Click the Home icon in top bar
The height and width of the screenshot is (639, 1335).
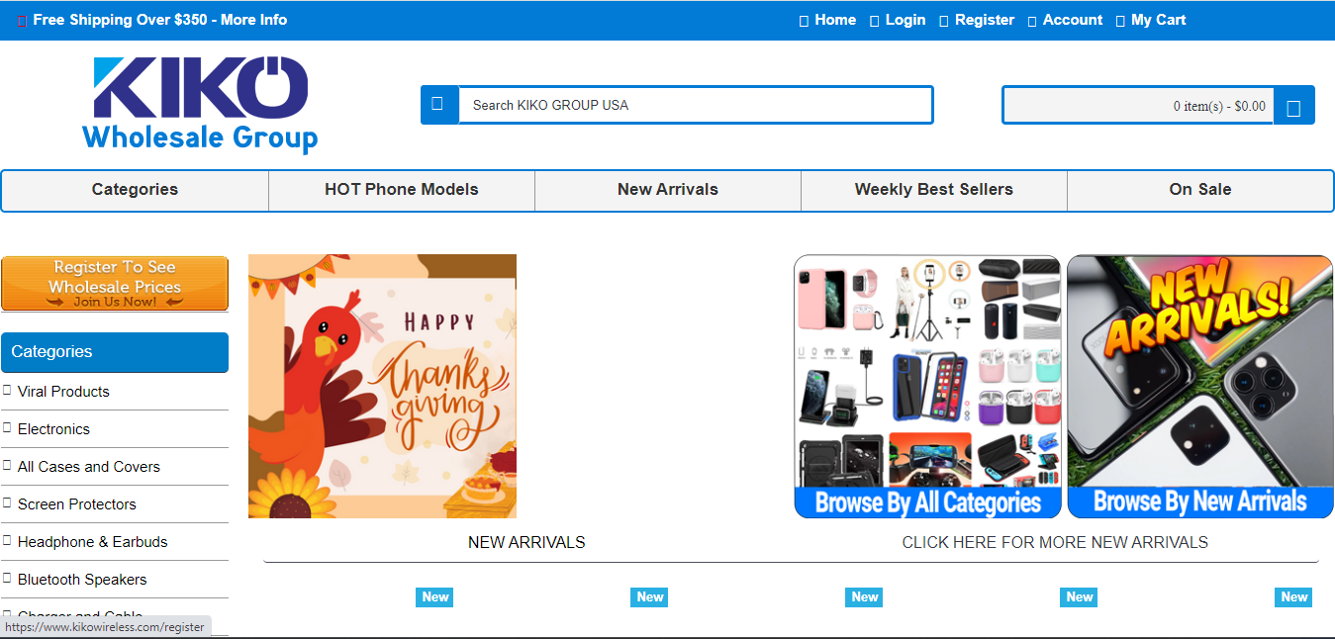point(804,21)
